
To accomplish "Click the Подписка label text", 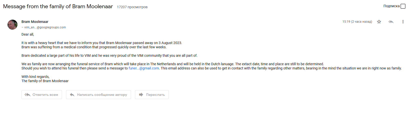I will coord(391,6).
